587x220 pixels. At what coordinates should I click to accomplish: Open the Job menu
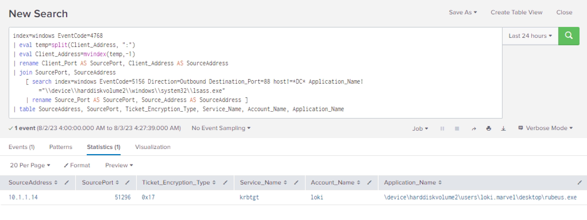click(420, 129)
